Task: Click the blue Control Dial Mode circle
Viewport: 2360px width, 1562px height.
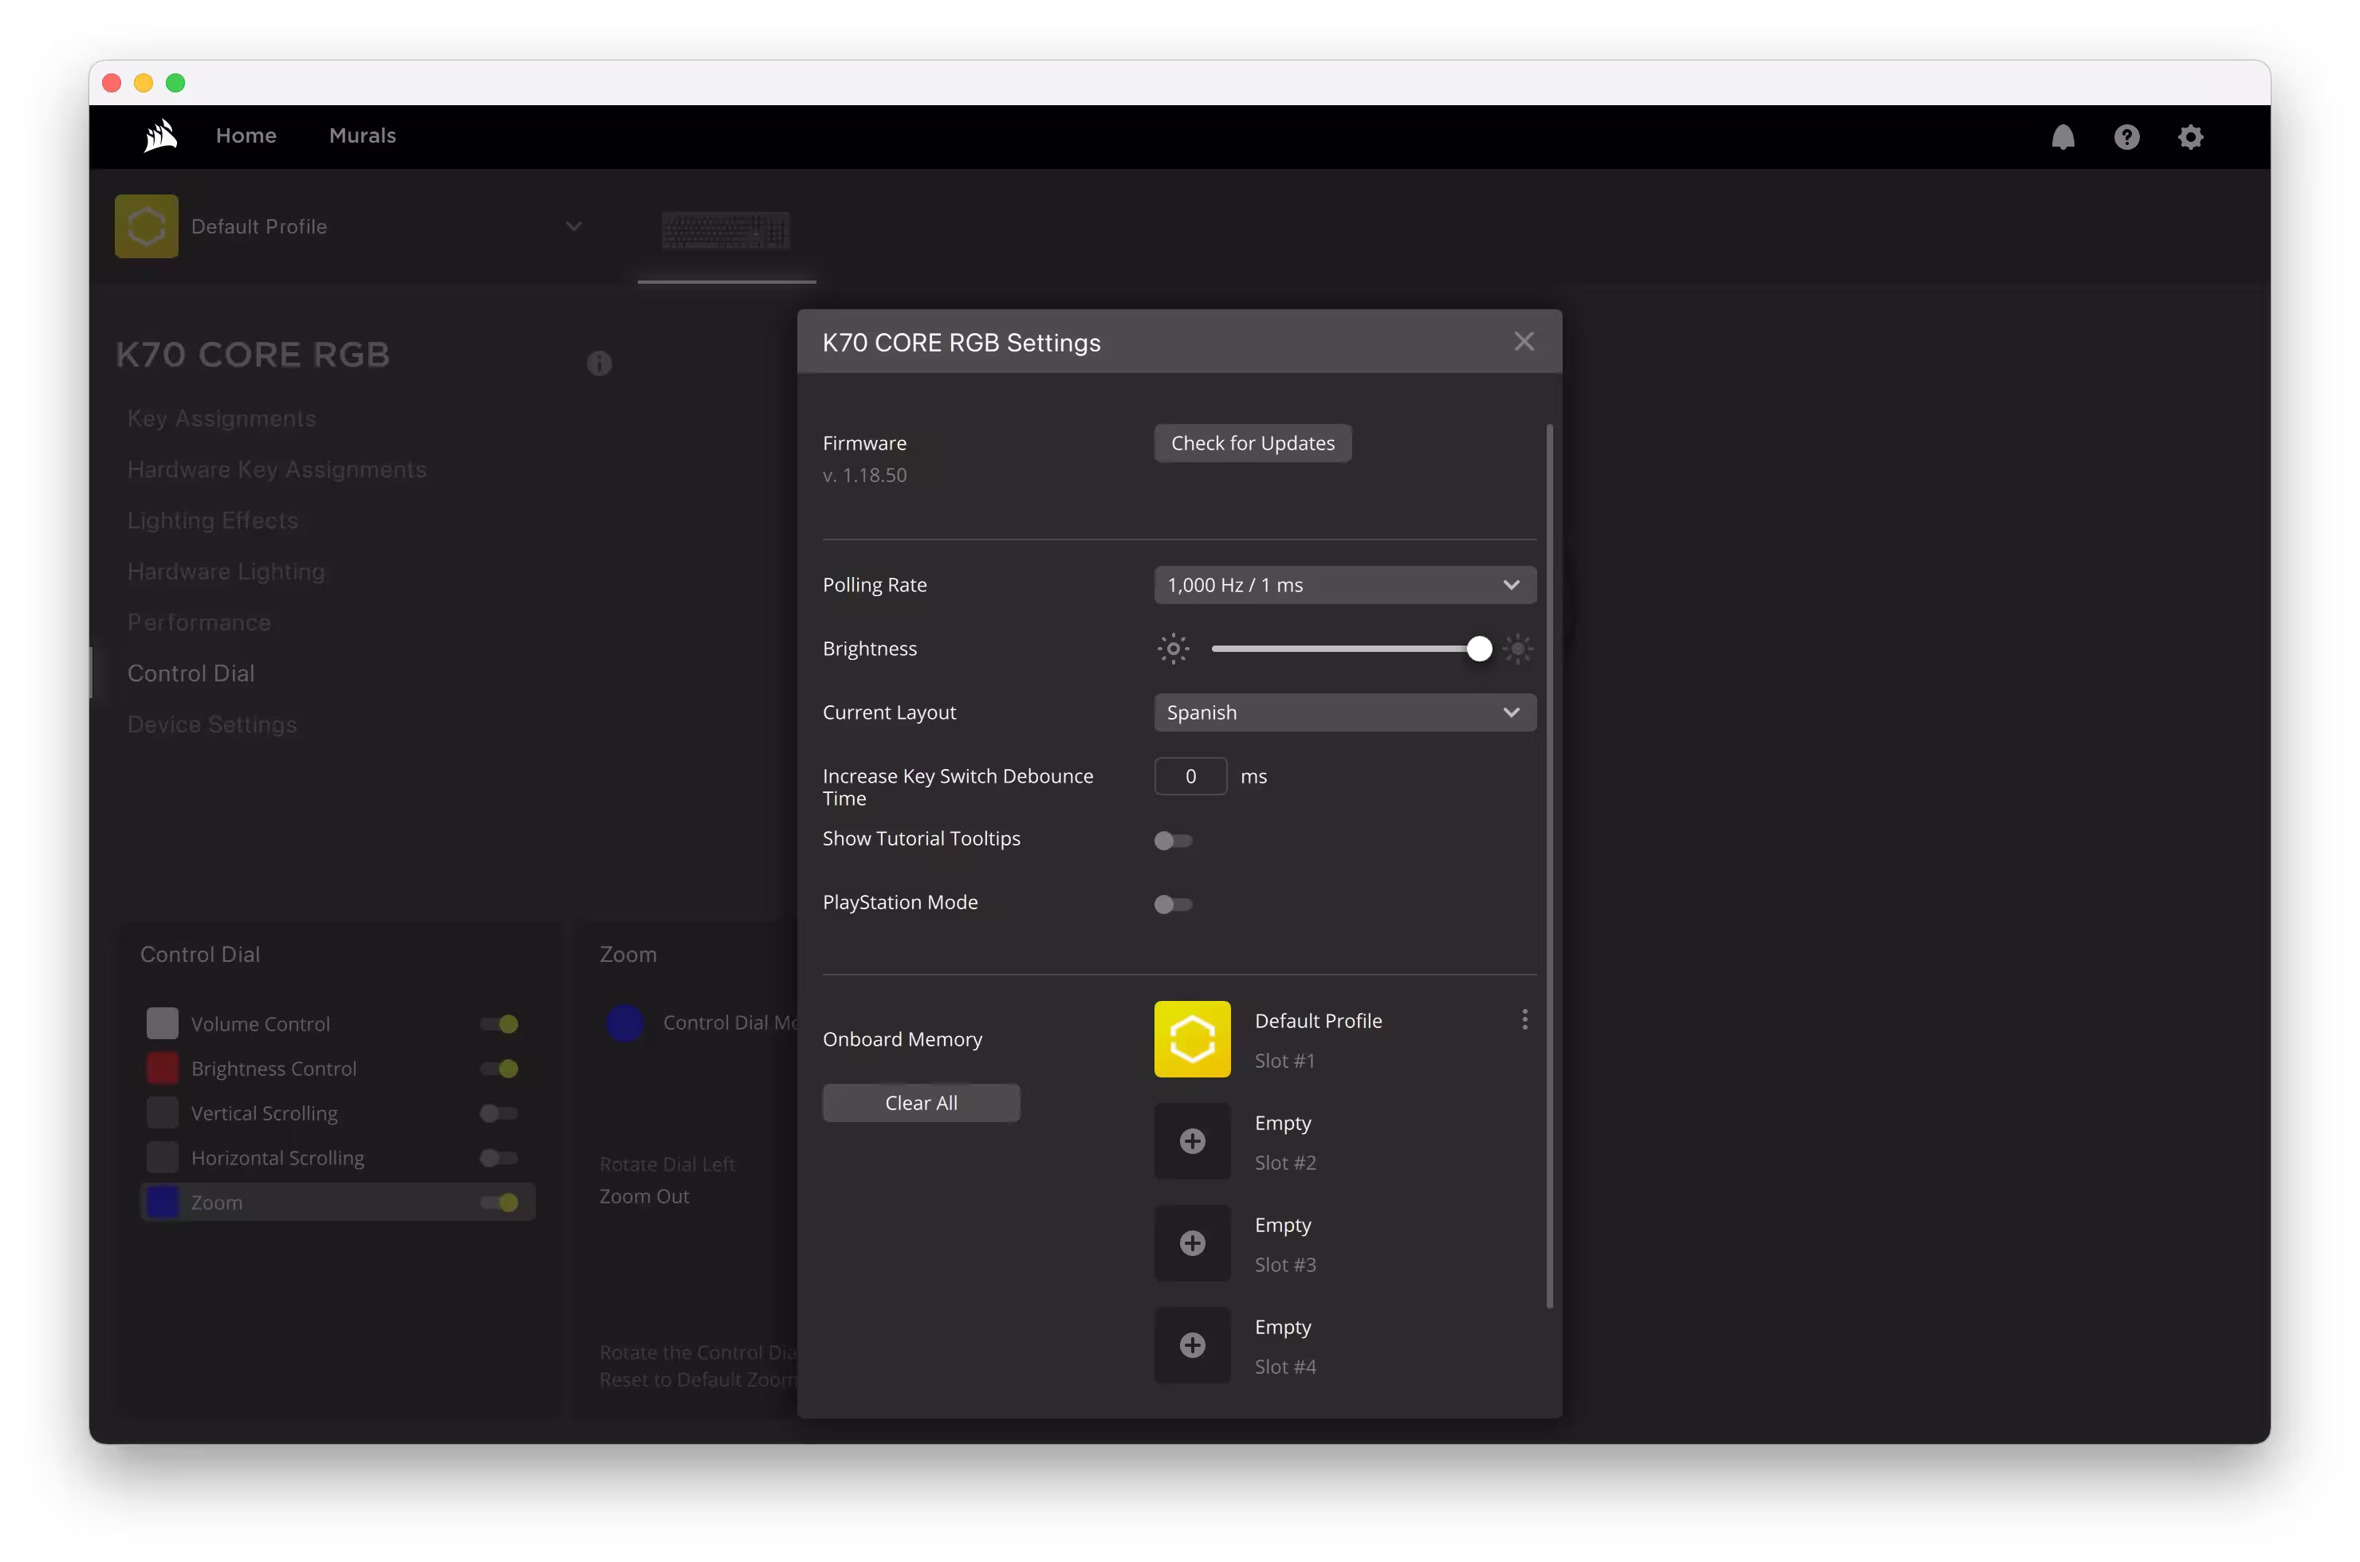Action: click(x=625, y=1023)
